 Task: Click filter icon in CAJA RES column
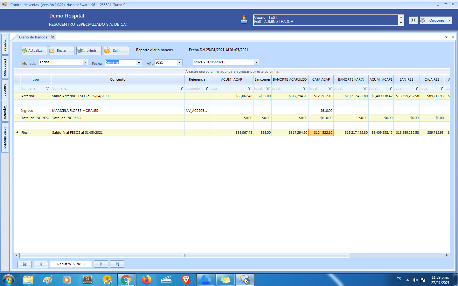[x=441, y=88]
